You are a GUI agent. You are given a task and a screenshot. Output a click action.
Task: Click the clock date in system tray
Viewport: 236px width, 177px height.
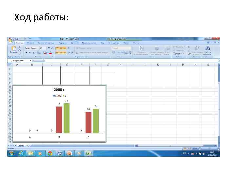click(212, 154)
